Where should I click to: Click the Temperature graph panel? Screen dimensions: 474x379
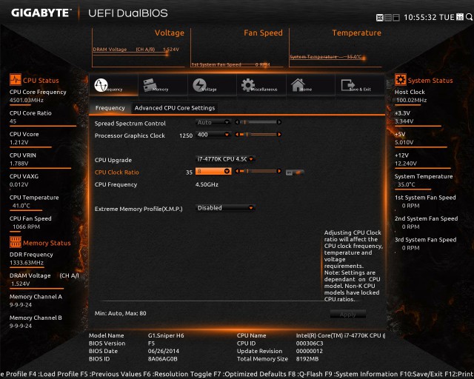click(336, 48)
